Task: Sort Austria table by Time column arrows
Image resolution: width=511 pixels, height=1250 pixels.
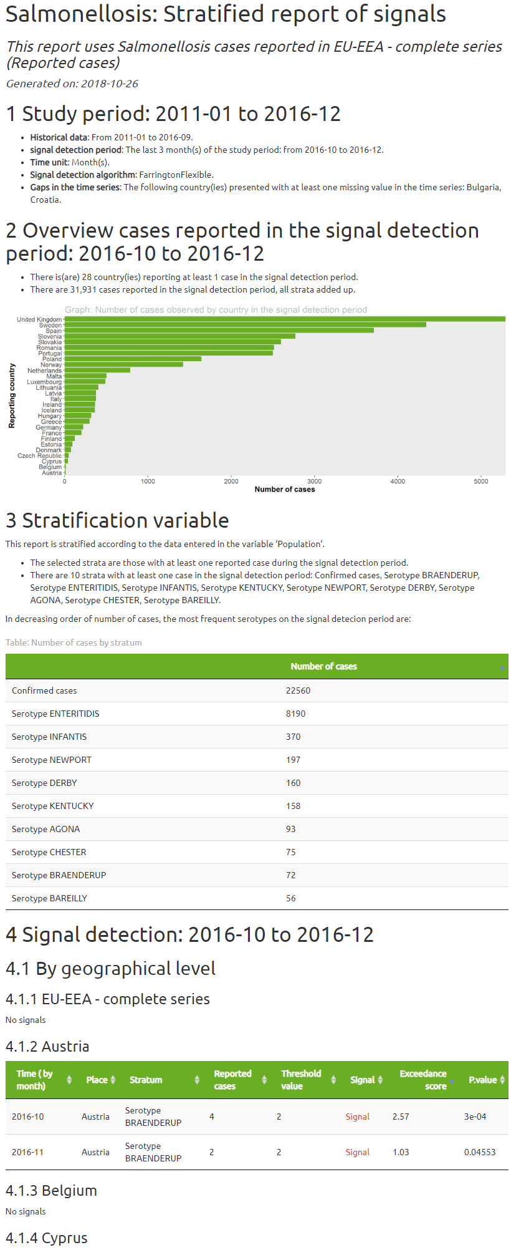Action: click(x=69, y=1080)
